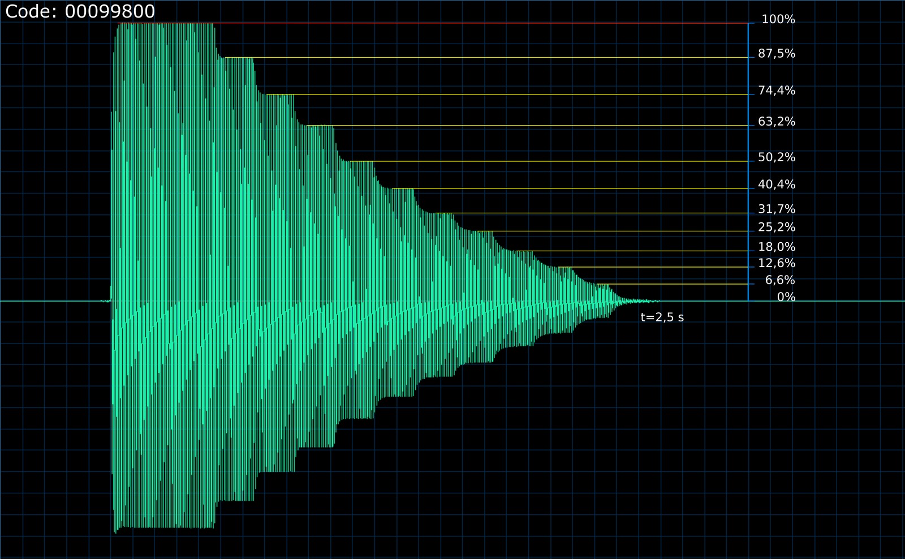Viewport: 905px width, 559px height.
Task: Click the 74,4% level label
Action: [x=777, y=91]
